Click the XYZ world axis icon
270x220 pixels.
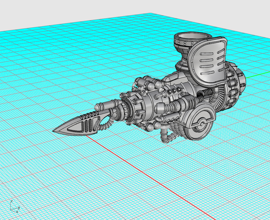click(15, 206)
